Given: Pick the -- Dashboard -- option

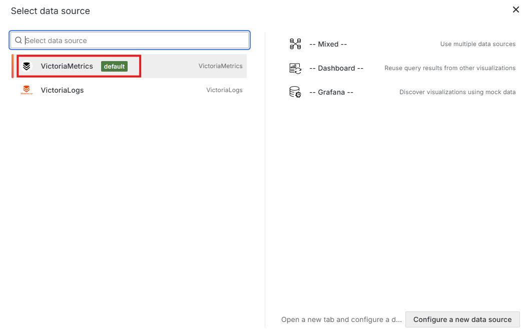Looking at the screenshot, I should coord(336,68).
